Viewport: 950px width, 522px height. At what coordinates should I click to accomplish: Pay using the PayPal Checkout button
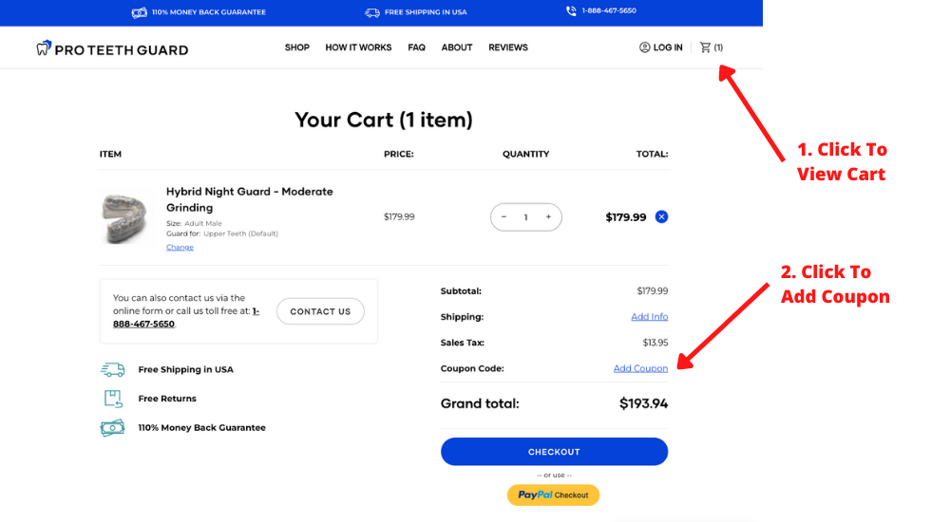coord(553,494)
